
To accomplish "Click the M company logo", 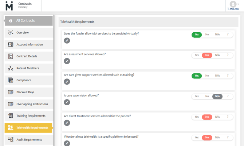I will (x=9, y=6).
